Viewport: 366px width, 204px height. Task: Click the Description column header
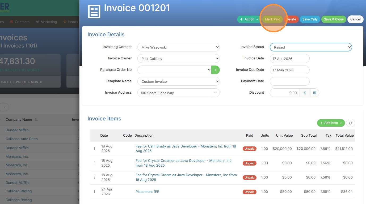(144, 135)
